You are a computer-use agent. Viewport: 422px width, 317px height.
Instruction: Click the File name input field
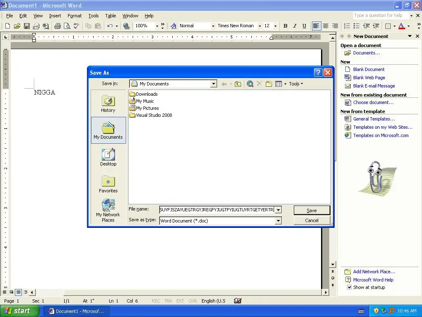coord(217,210)
